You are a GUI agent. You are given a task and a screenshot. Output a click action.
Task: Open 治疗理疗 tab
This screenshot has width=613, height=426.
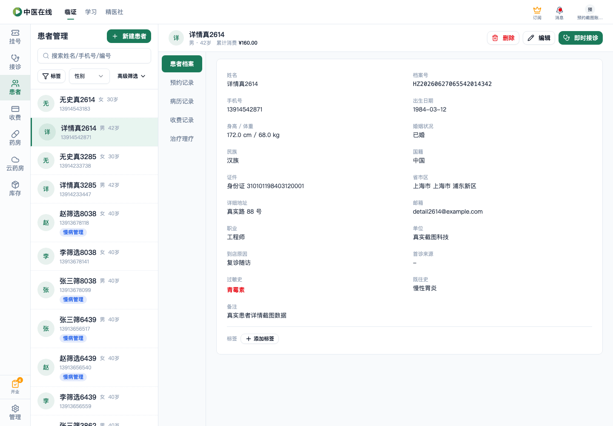[x=182, y=139]
